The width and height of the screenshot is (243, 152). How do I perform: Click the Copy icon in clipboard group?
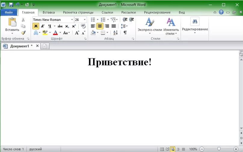(23, 26)
